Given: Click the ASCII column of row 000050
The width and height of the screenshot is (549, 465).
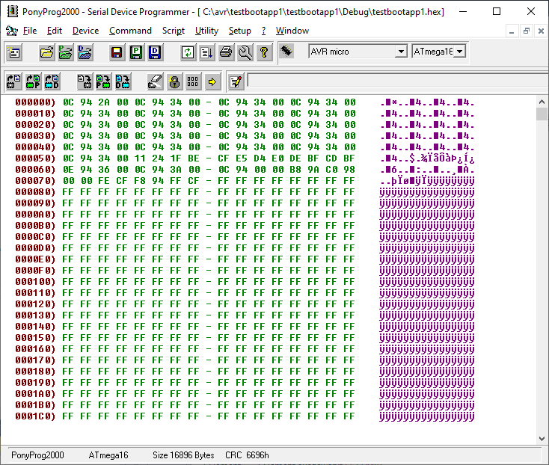Looking at the screenshot, I should tap(427, 158).
